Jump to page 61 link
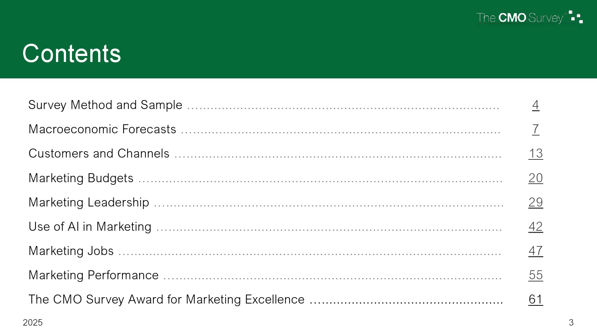This screenshot has width=597, height=336. click(535, 299)
